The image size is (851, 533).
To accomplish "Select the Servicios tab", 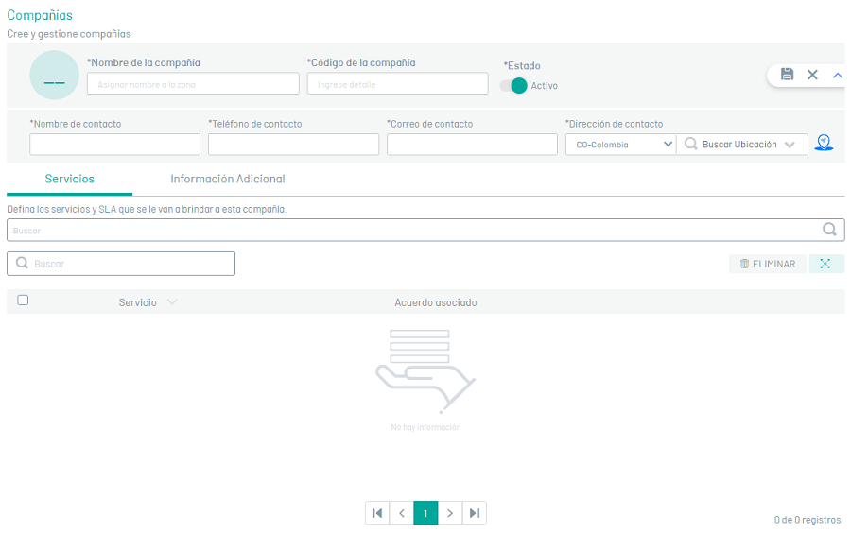I will click(69, 179).
